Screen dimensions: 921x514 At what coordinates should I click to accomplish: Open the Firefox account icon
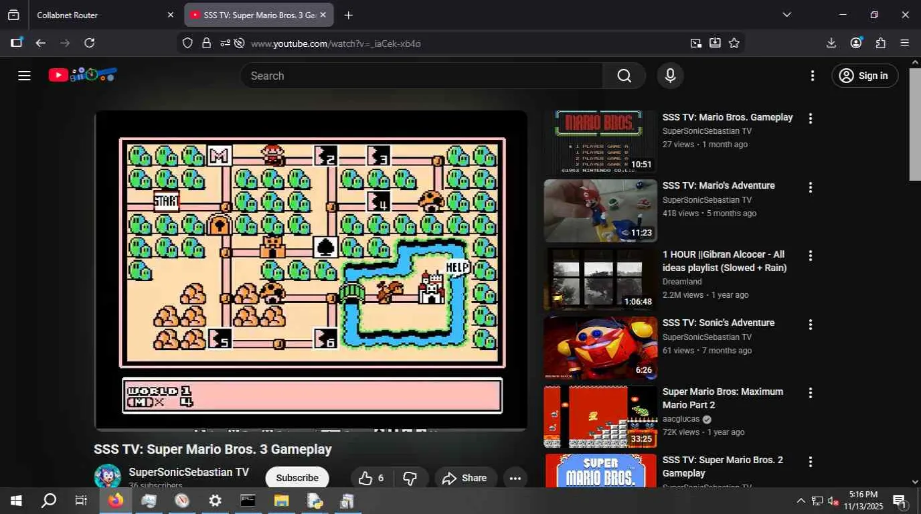(x=856, y=43)
